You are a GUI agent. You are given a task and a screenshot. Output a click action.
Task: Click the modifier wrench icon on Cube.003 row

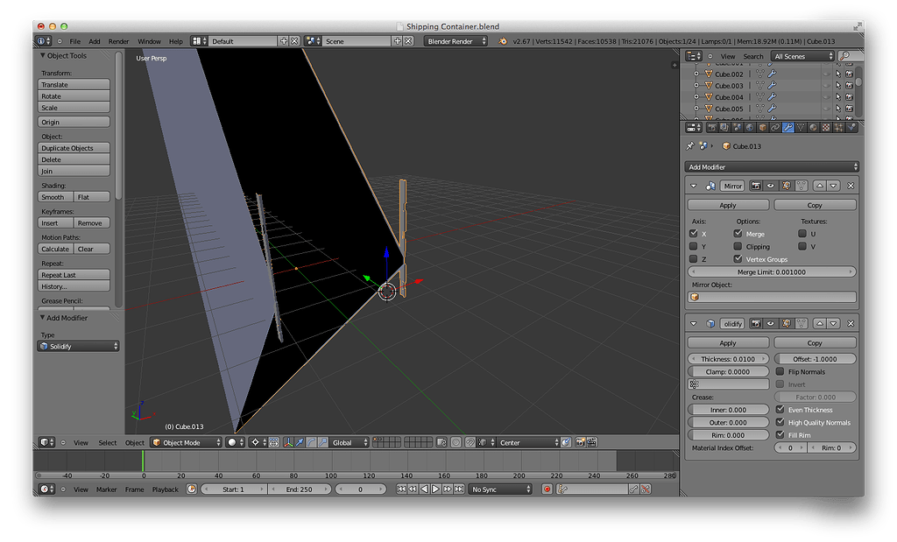[772, 86]
